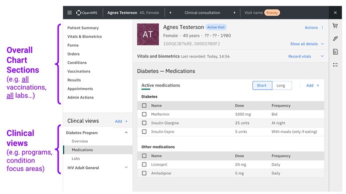Click the Actions link
346x194 pixels.
click(x=311, y=27)
